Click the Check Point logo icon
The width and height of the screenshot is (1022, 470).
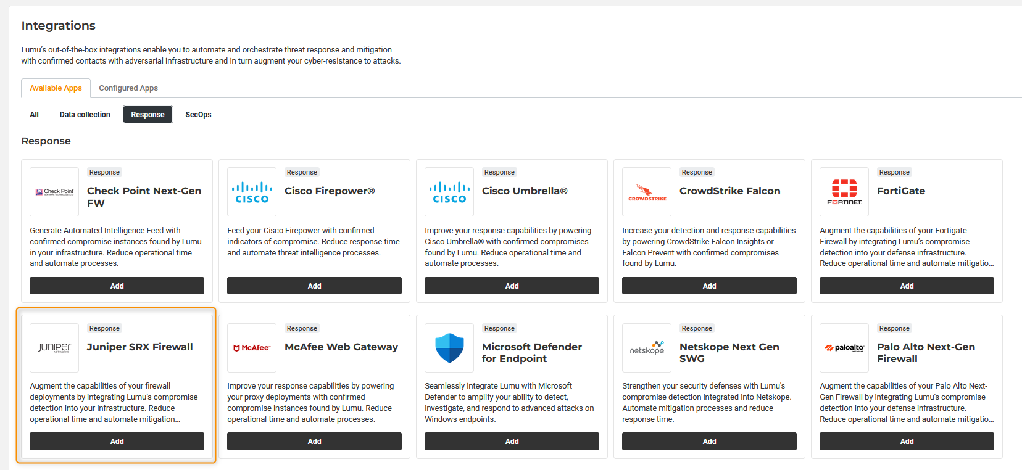tap(54, 192)
